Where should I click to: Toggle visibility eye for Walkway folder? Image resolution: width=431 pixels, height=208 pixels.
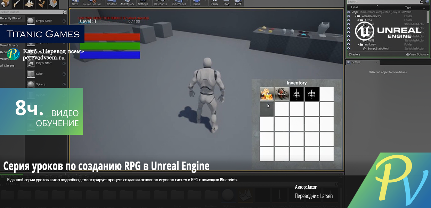coord(349,45)
